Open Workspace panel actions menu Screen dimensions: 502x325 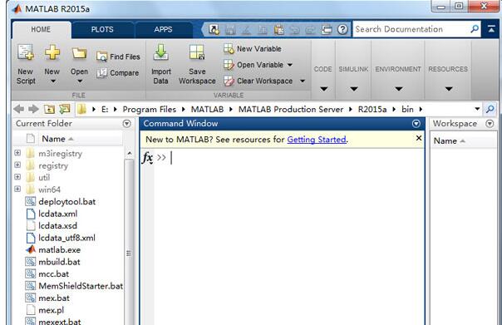click(x=490, y=124)
